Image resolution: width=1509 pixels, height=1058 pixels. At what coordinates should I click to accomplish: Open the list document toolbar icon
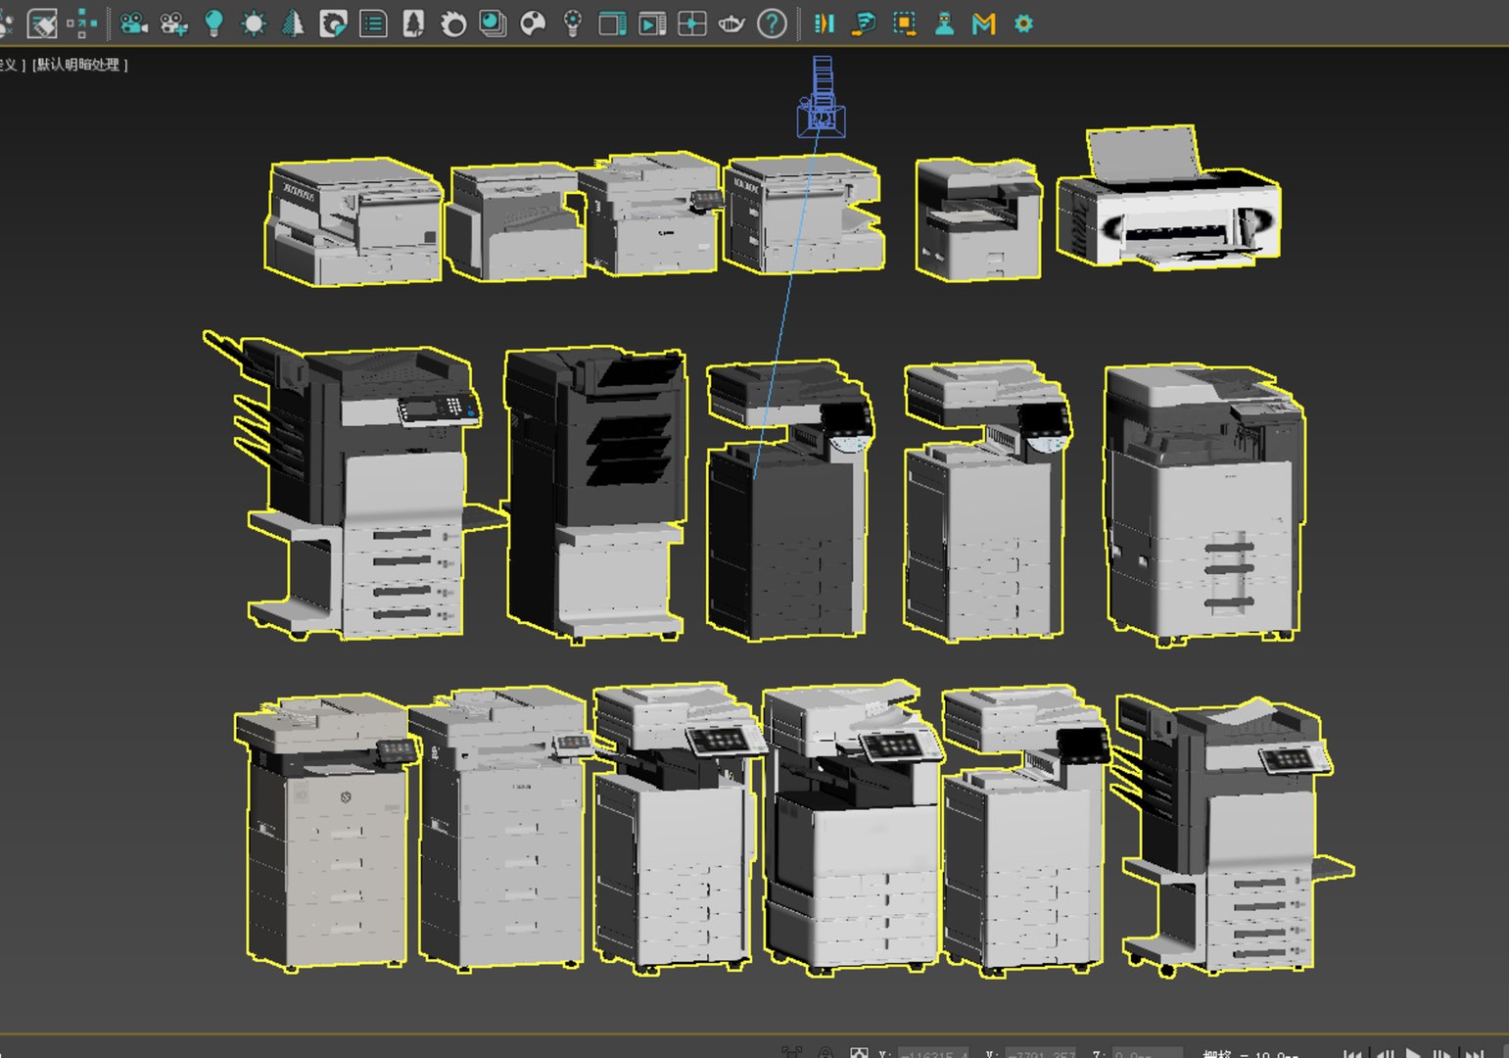tap(373, 24)
